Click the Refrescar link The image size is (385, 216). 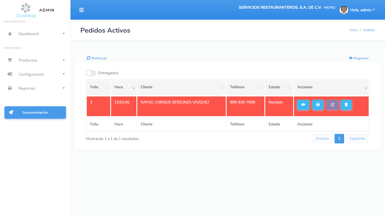[97, 58]
